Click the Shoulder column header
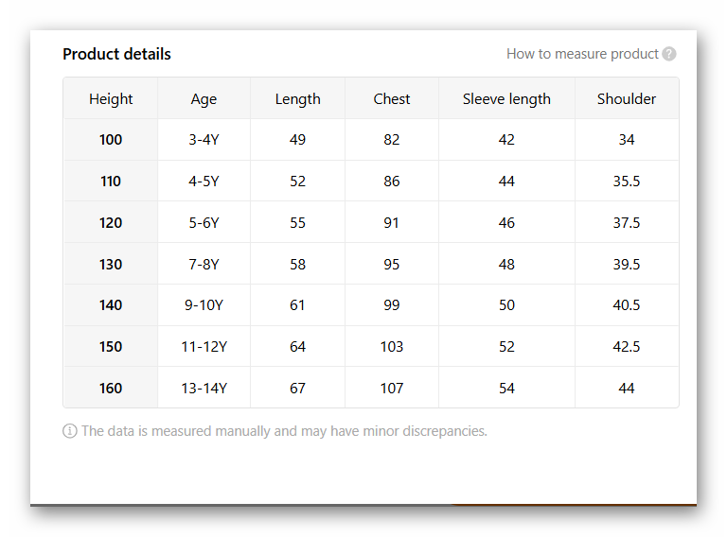Screen dimensions: 727x537 [x=627, y=99]
